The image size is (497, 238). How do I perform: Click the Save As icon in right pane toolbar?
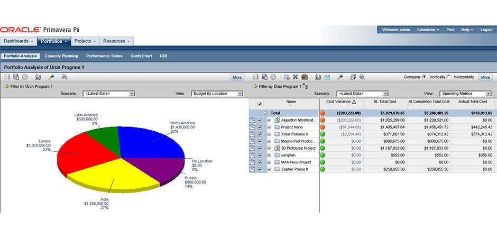tap(264, 77)
